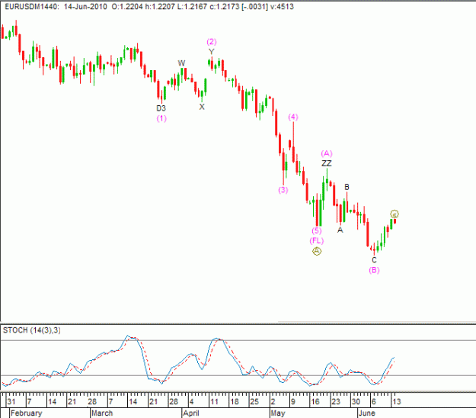
Task: Click the May month label
Action: coord(278,413)
